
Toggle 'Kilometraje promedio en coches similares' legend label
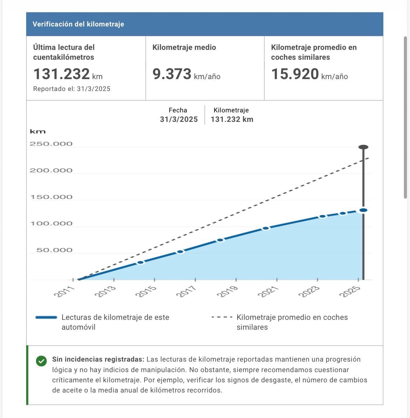coord(292,322)
